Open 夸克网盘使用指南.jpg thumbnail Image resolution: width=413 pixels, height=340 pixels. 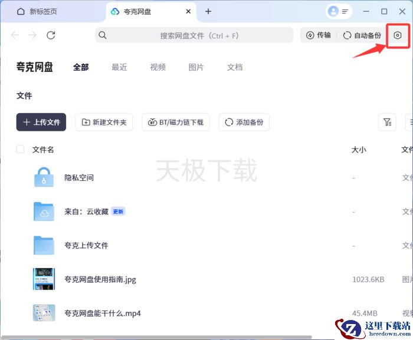click(44, 279)
